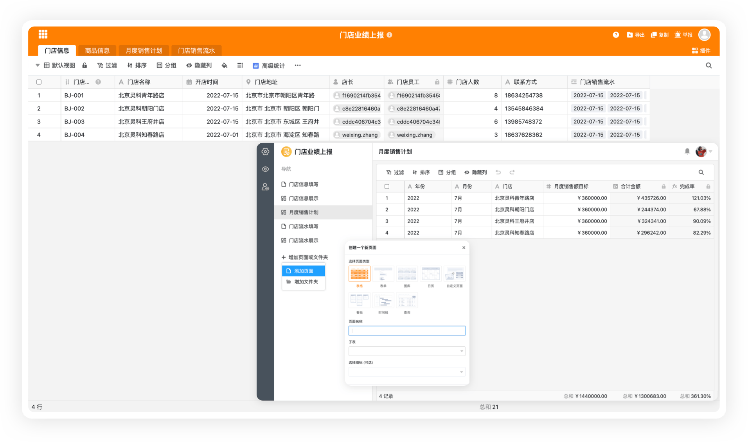The image size is (748, 442).
Task: Open the app grid icon in header
Action: click(x=43, y=34)
